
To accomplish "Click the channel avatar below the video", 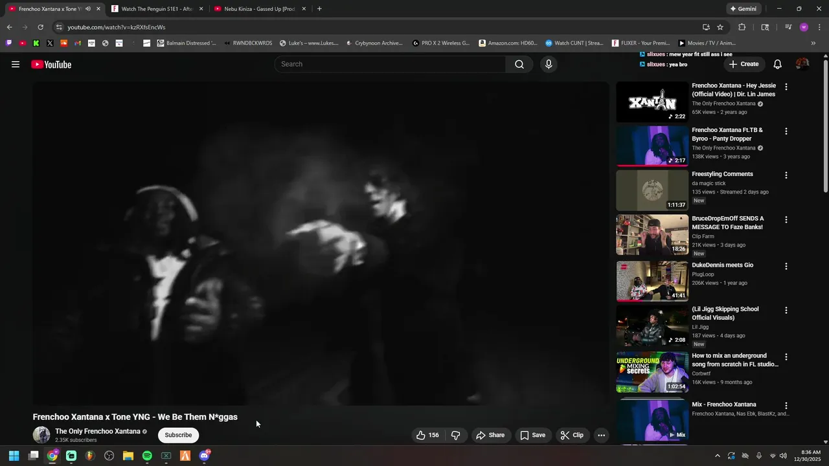I will pos(41,435).
